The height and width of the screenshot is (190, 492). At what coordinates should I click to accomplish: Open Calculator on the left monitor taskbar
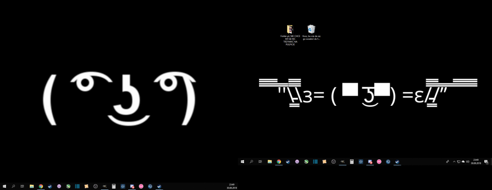pyautogui.click(x=113, y=186)
